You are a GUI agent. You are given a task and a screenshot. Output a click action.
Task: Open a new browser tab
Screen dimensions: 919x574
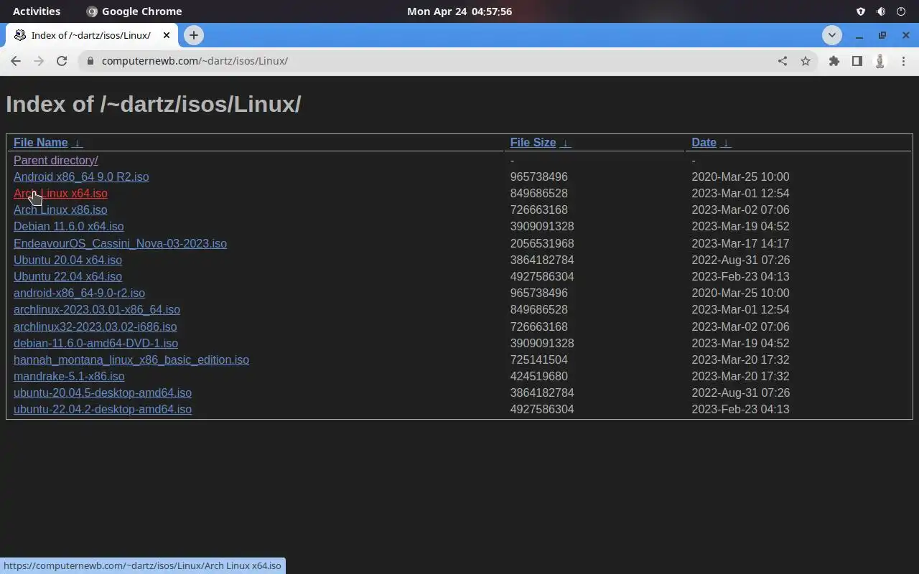tap(193, 35)
